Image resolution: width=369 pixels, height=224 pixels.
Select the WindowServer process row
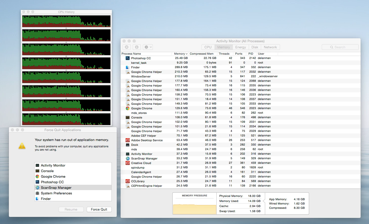tap(241, 76)
